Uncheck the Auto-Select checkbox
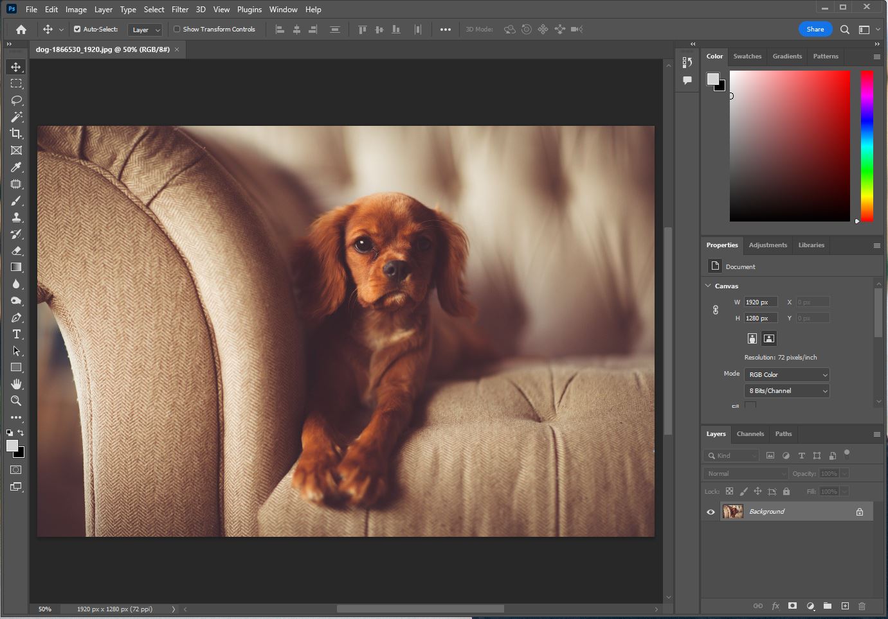Screen dimensions: 888x619 77,29
